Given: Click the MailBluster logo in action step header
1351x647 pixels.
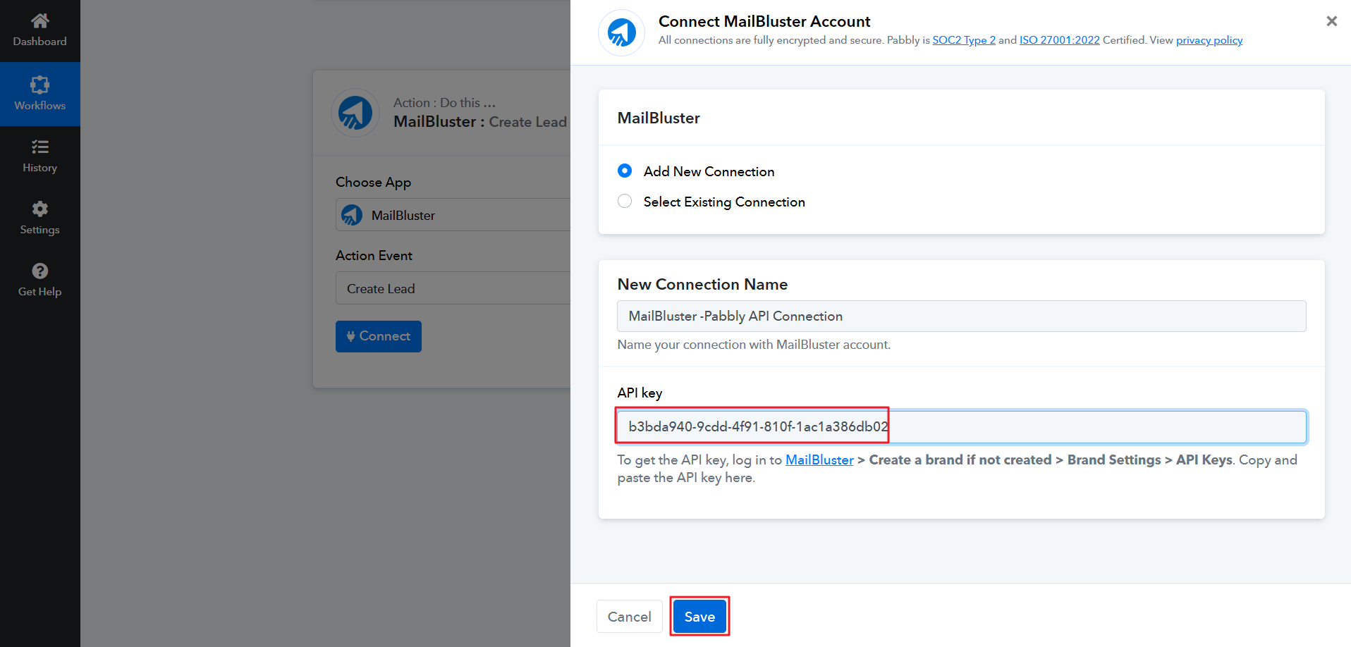Looking at the screenshot, I should [x=355, y=113].
